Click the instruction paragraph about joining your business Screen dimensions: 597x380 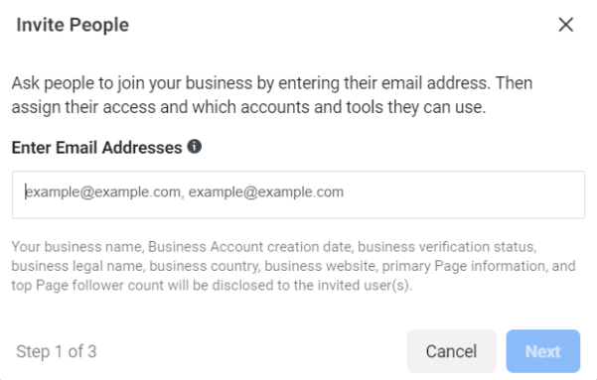(272, 95)
